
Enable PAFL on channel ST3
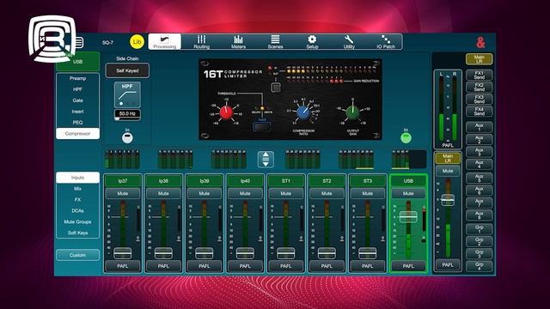pos(367,266)
